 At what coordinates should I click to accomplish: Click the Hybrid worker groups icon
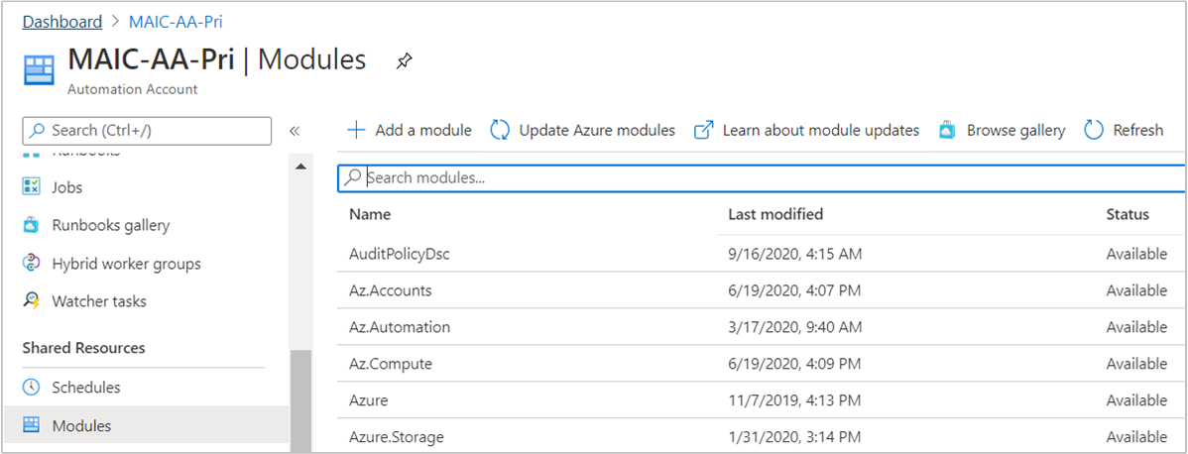(x=31, y=263)
